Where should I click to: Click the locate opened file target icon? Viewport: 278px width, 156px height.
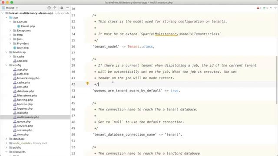coord(49,8)
